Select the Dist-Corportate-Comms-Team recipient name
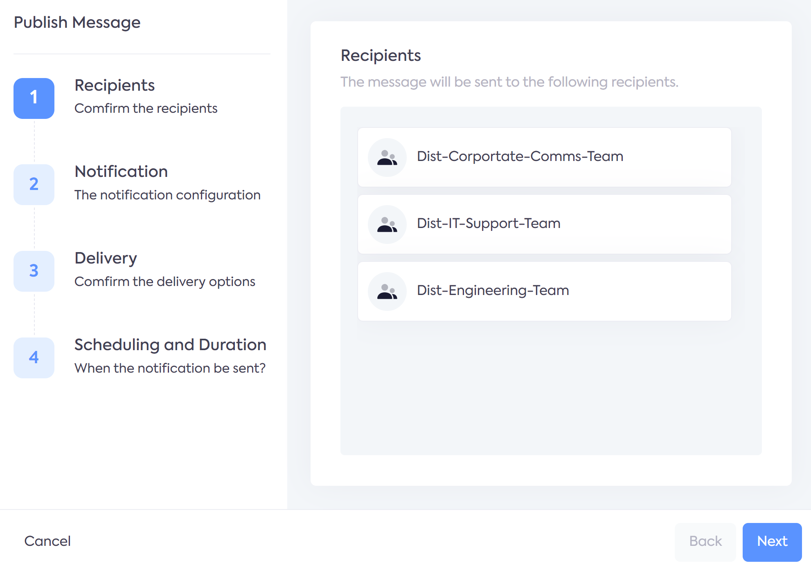 [x=520, y=156]
